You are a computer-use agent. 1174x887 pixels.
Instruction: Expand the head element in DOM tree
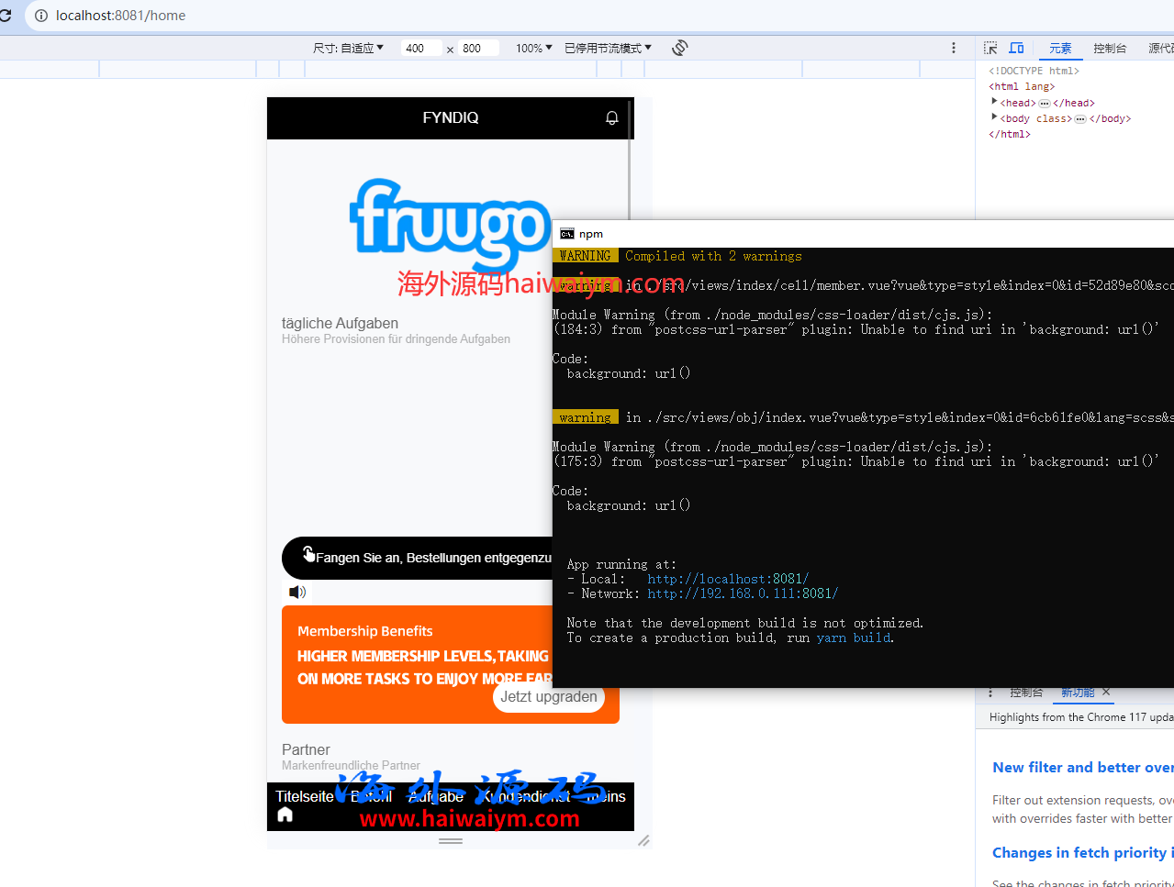click(x=994, y=102)
